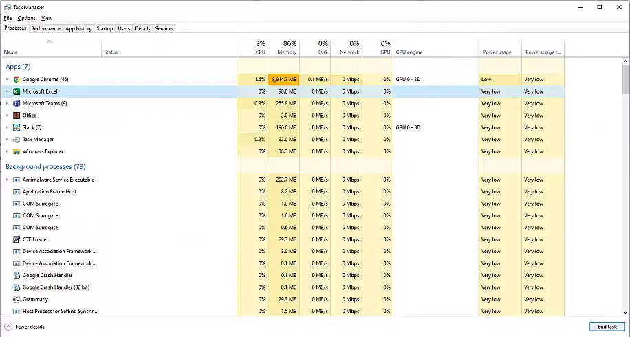Select the Application Frame Host name
This screenshot has height=337, width=630.
50,192
